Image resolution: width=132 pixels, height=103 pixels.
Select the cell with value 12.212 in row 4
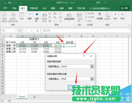coord(58,49)
